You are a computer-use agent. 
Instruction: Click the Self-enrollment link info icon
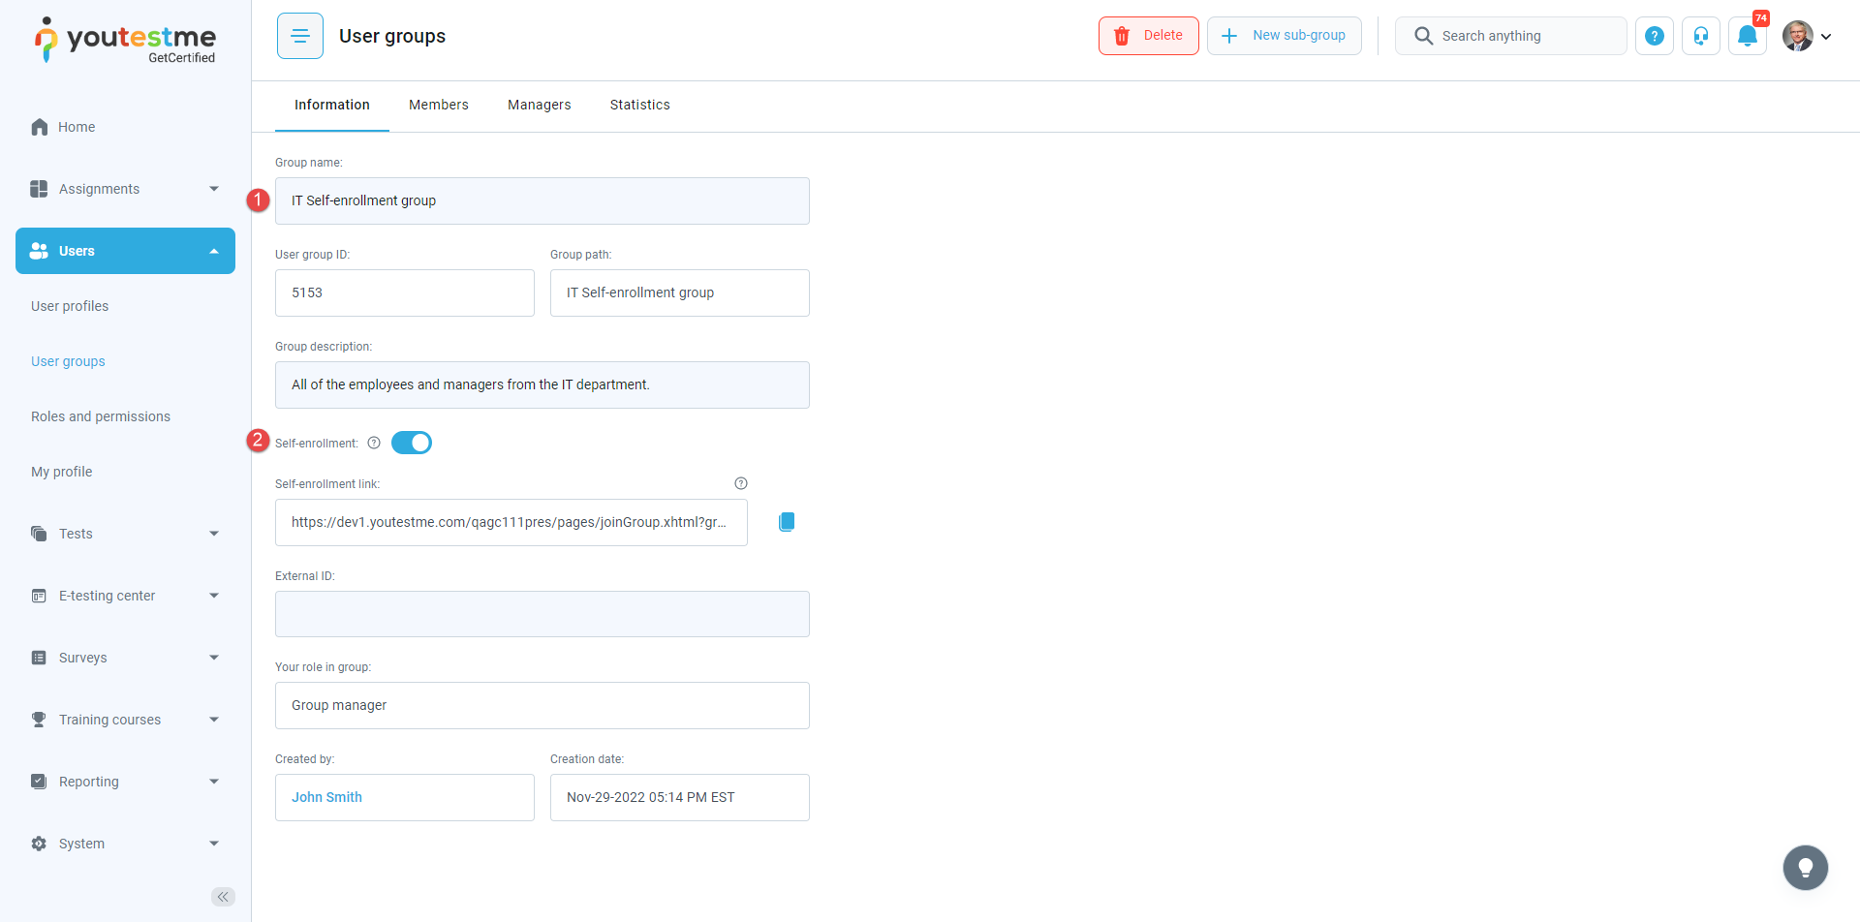coord(741,483)
